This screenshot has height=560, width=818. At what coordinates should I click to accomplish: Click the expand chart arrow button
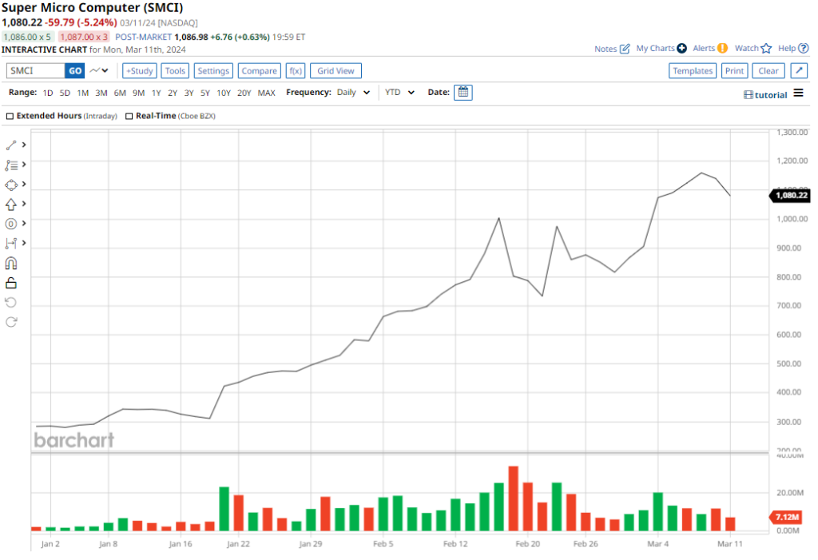coord(799,71)
